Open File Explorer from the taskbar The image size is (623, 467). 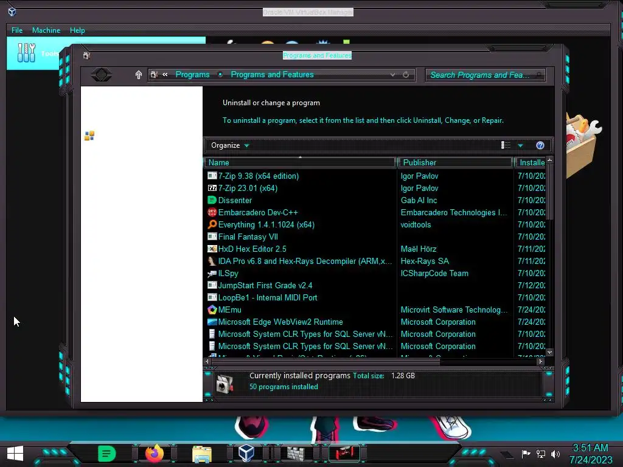click(202, 454)
